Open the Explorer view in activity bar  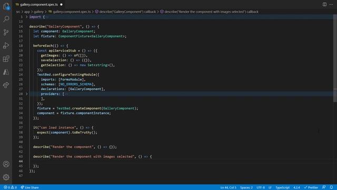coord(6,6)
